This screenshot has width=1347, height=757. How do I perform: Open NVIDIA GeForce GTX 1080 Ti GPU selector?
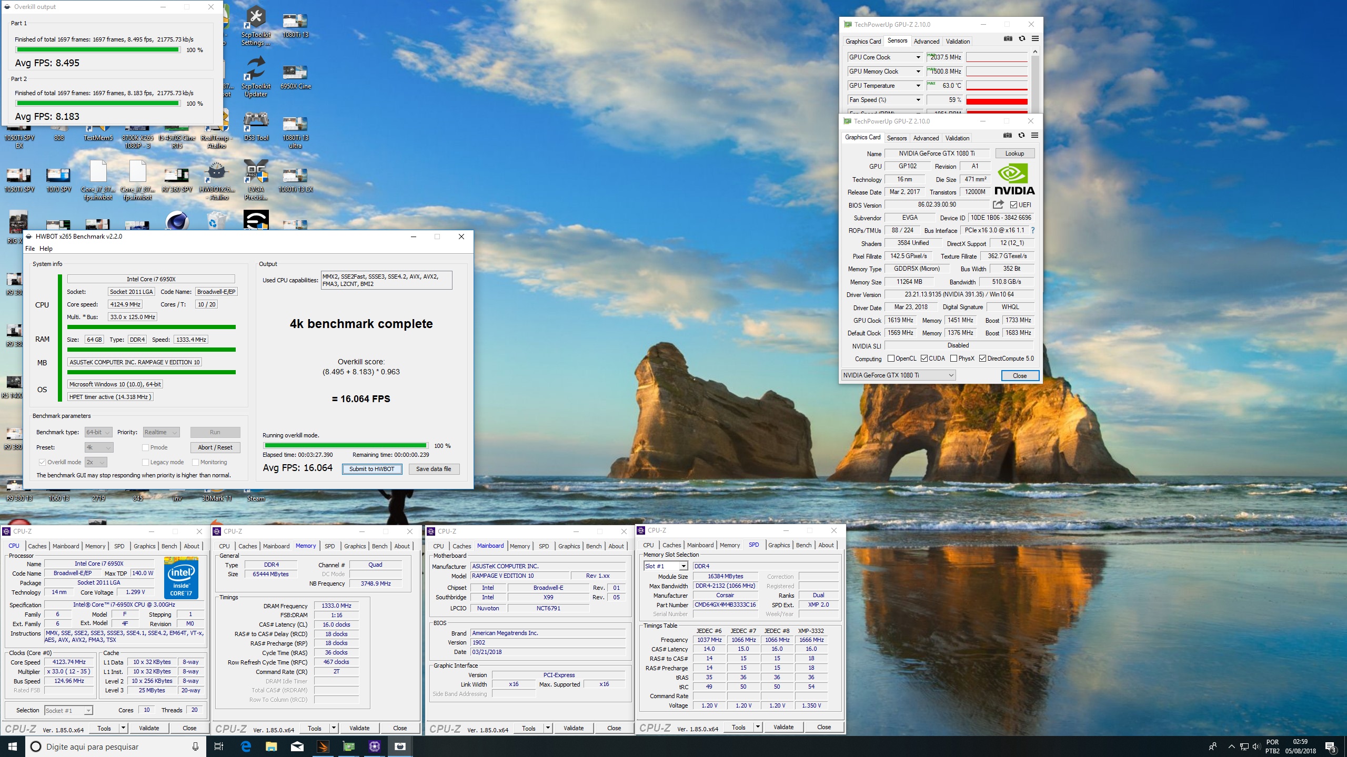coord(898,375)
